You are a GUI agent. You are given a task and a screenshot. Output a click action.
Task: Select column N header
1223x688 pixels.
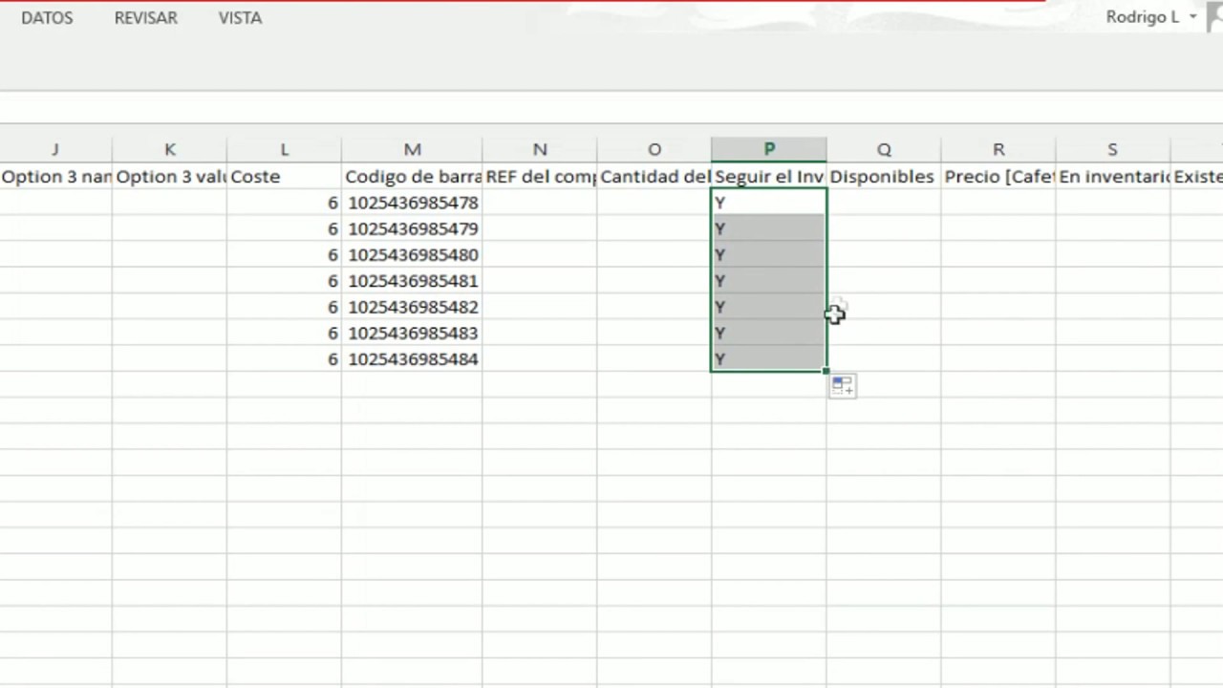point(540,150)
